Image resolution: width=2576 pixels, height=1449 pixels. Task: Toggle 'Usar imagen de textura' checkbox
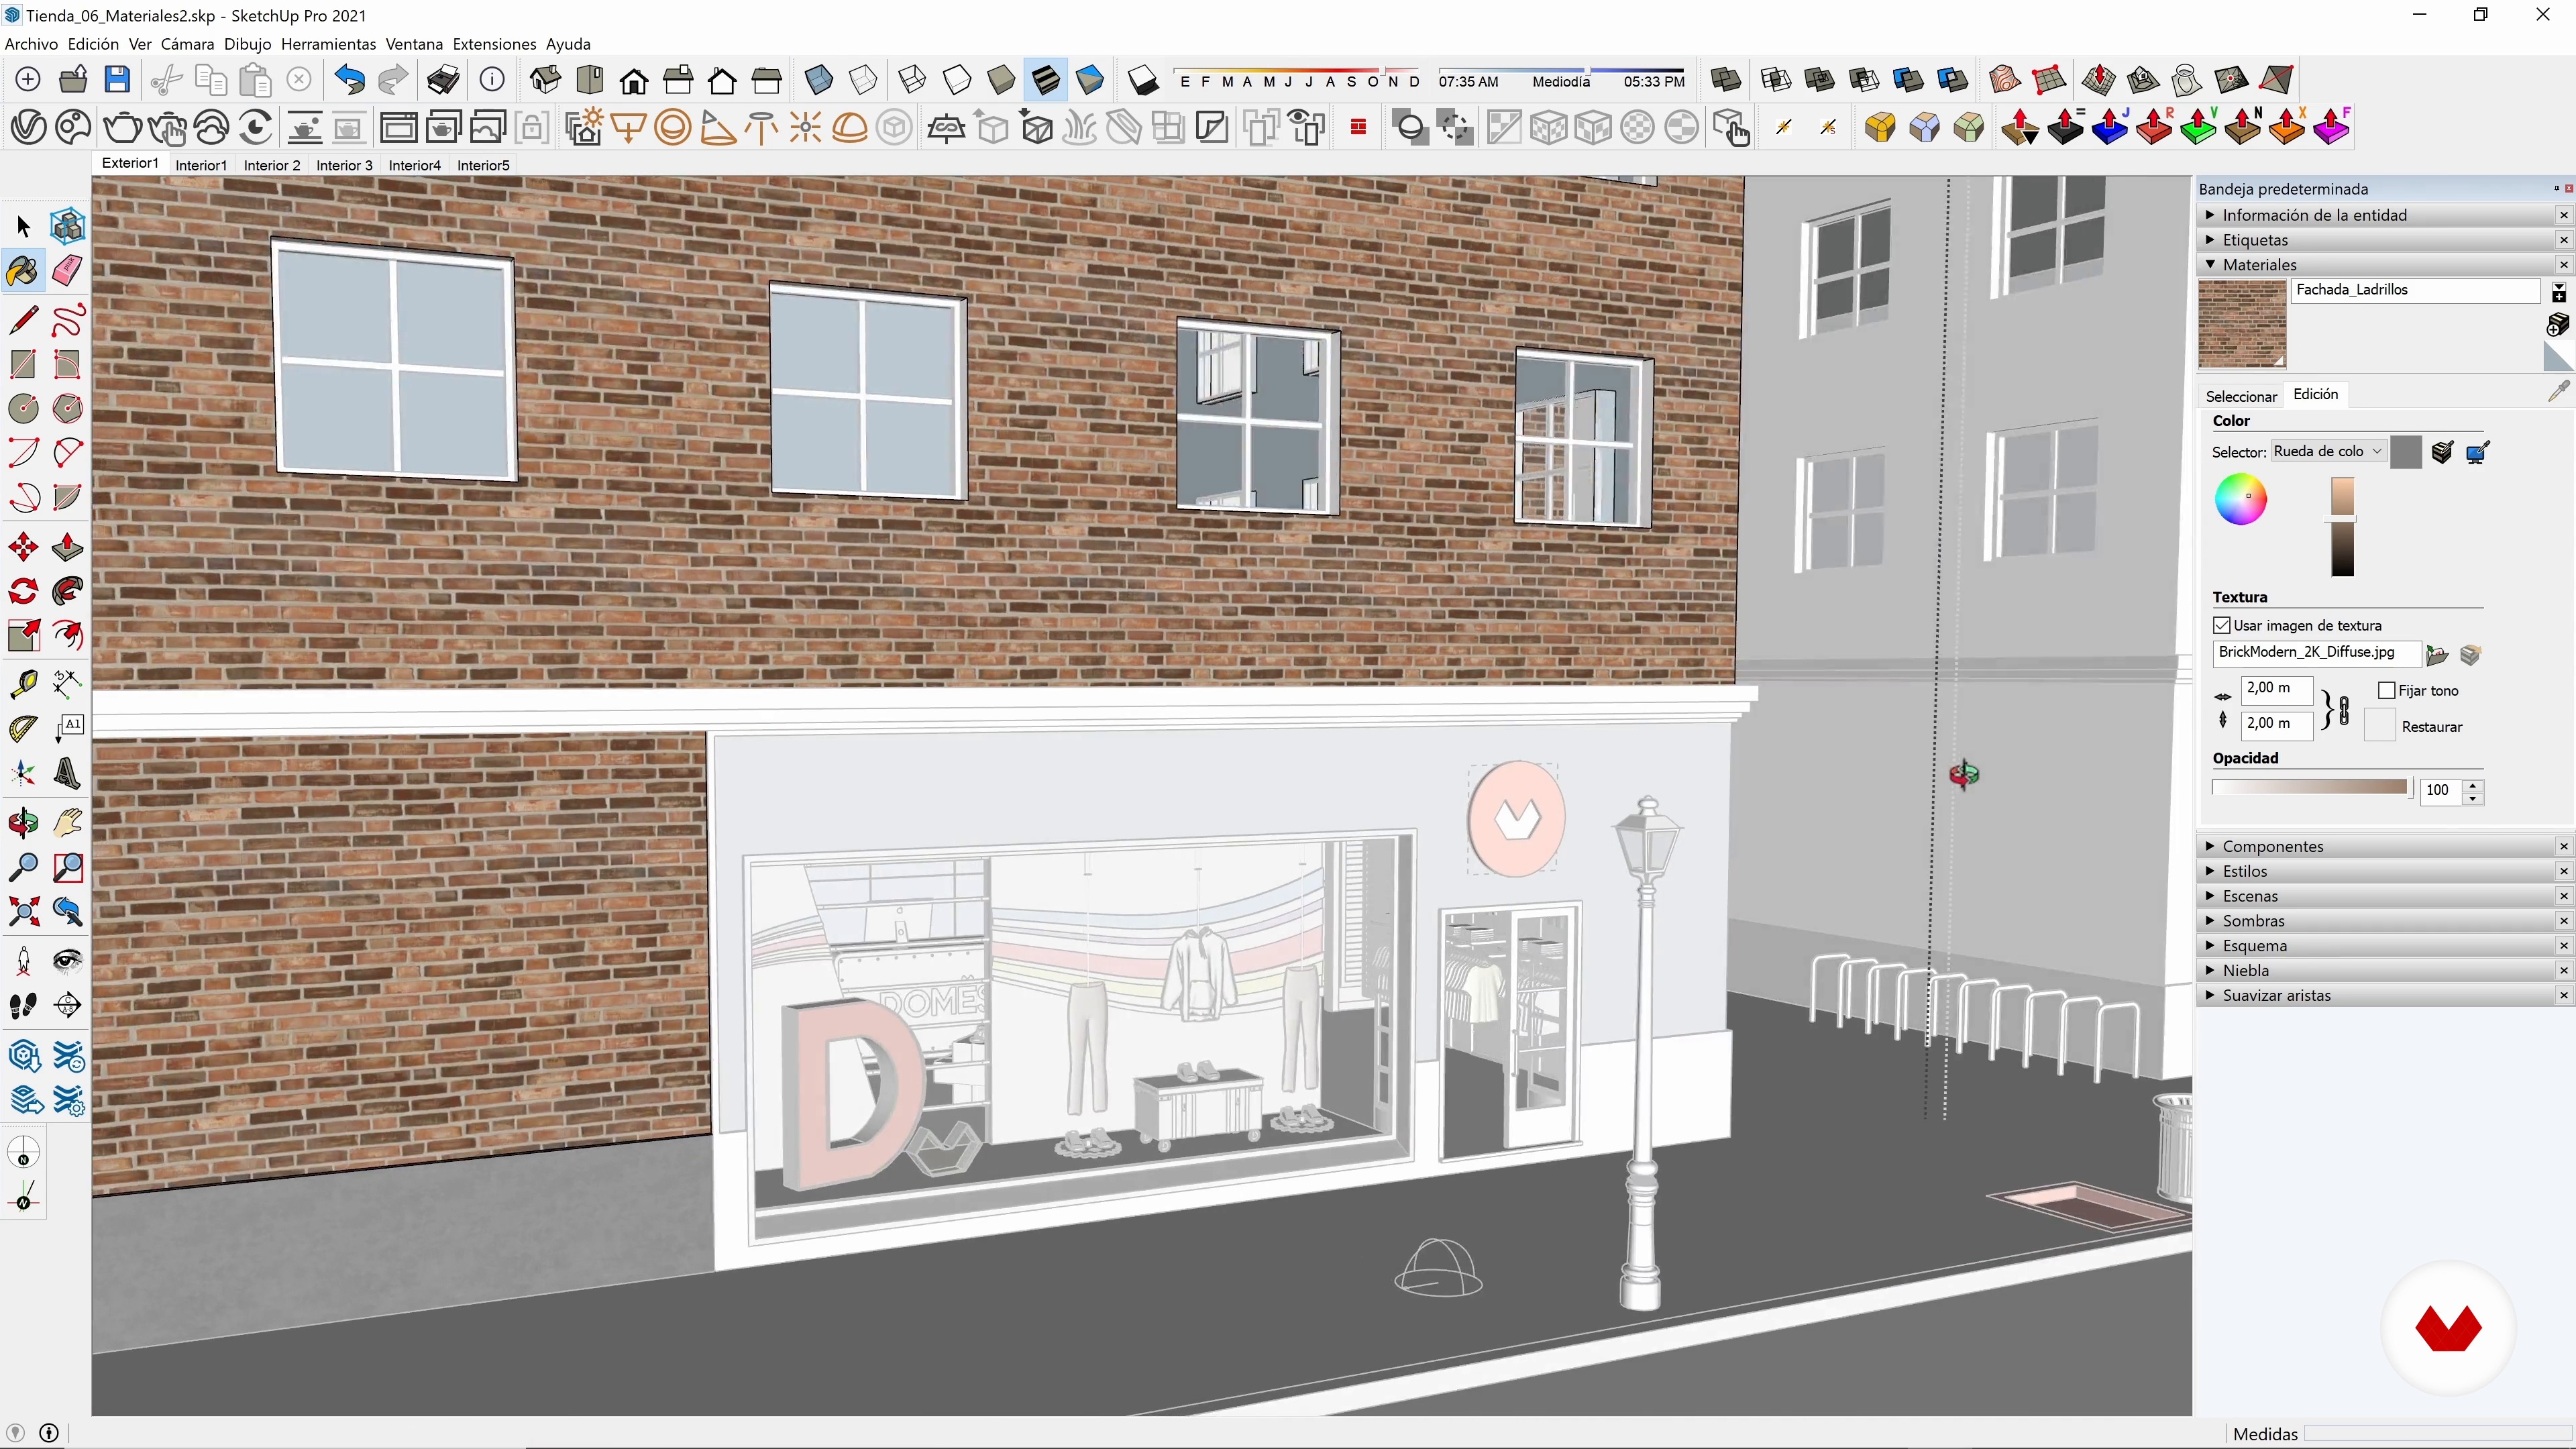(2222, 625)
